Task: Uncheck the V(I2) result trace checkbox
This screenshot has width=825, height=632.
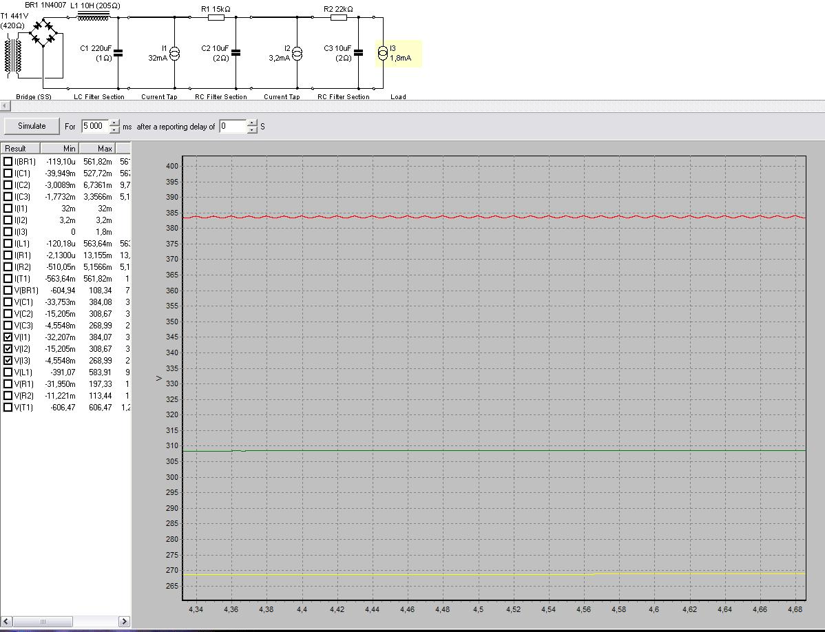Action: click(8, 348)
